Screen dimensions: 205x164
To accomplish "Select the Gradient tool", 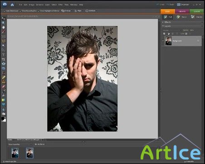I will (3, 100).
